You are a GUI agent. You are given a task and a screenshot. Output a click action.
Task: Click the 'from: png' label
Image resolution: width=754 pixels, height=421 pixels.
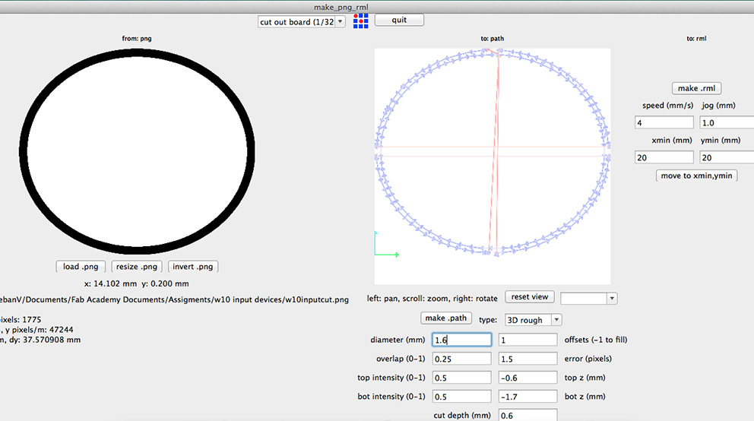137,39
